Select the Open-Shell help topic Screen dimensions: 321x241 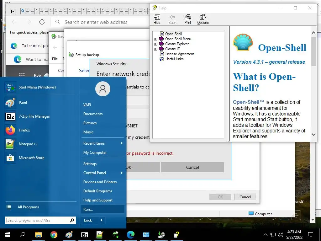(x=173, y=34)
